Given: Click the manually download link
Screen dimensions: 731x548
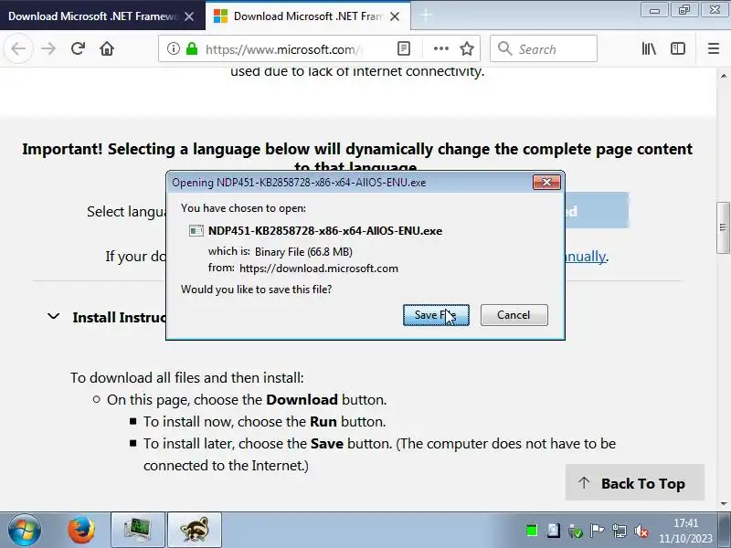Looking at the screenshot, I should click(585, 257).
